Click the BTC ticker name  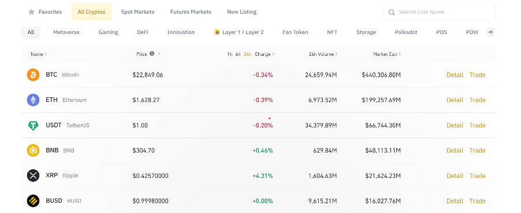[51, 75]
